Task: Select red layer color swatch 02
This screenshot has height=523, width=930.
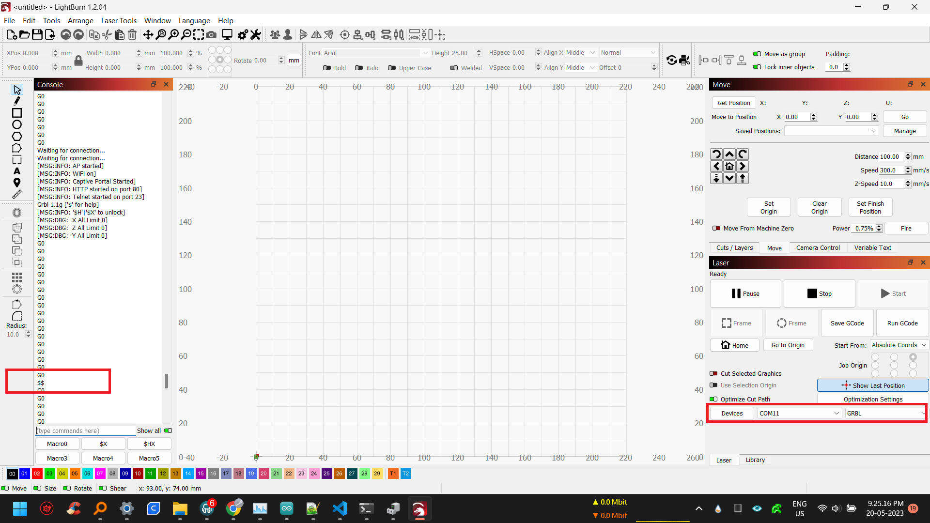Action: [37, 474]
